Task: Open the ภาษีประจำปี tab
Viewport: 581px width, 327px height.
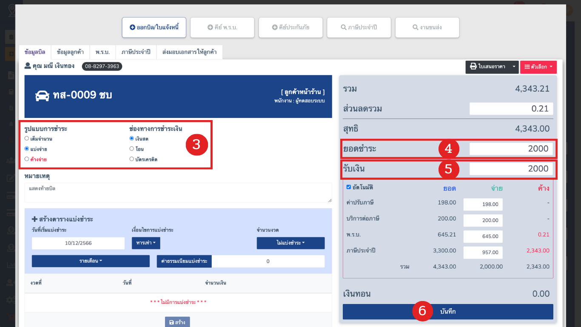Action: [136, 52]
